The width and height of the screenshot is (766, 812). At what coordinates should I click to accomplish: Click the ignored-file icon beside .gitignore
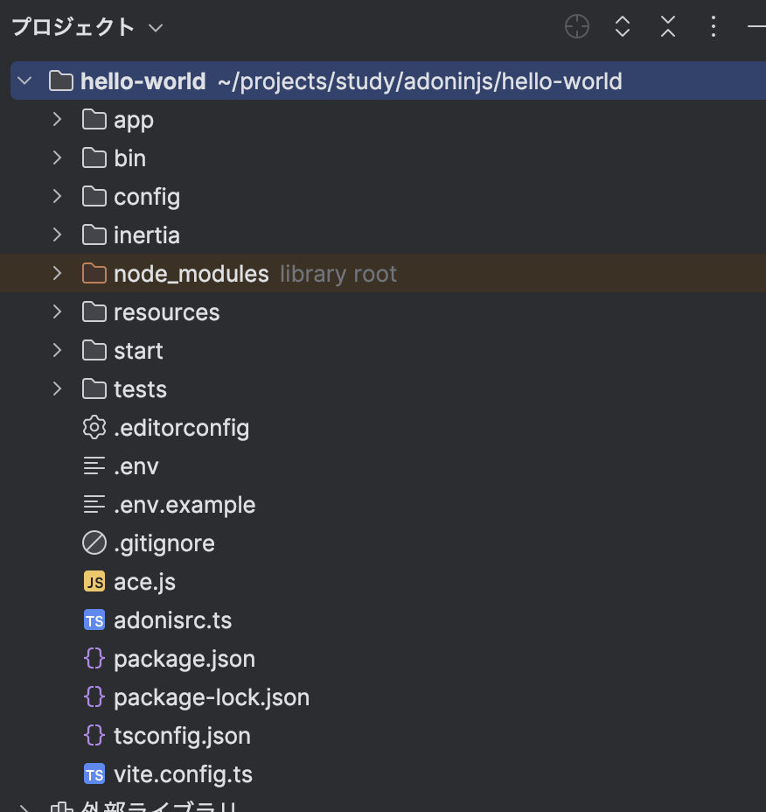[94, 542]
